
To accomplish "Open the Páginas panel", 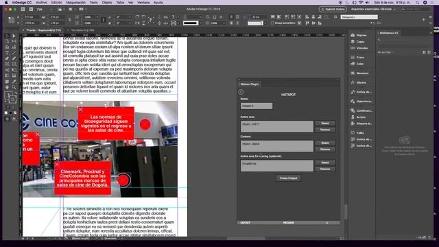I will [x=361, y=35].
